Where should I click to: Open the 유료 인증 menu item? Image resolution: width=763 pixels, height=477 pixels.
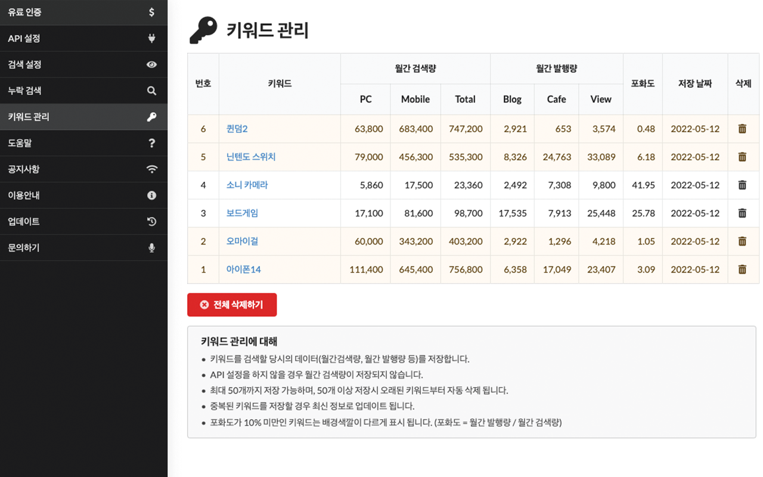tap(83, 12)
